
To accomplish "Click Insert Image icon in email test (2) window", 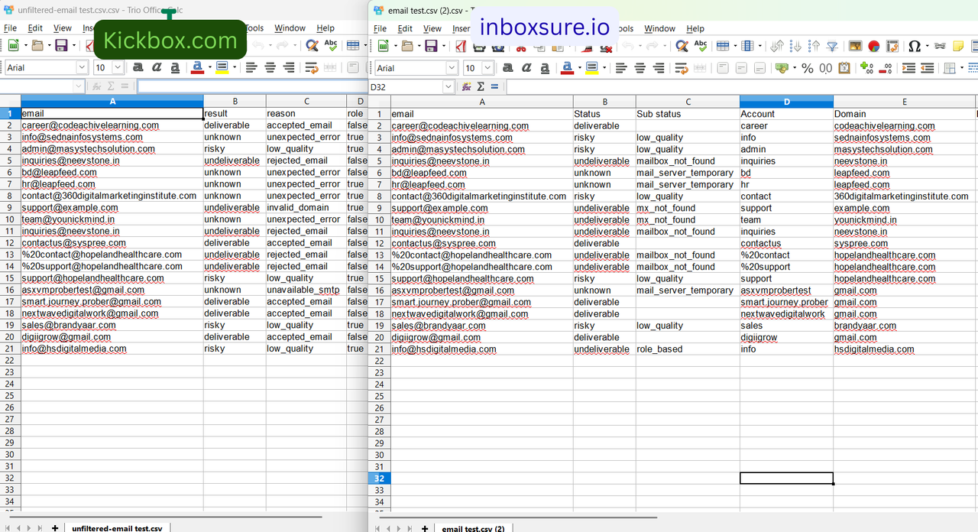I will tap(855, 46).
